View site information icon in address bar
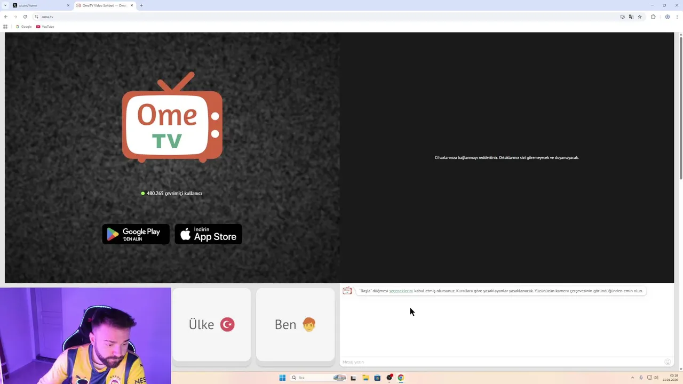Image resolution: width=683 pixels, height=384 pixels. coord(36,17)
